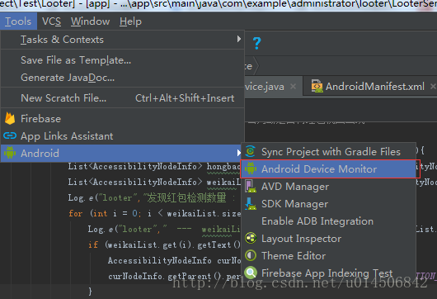This screenshot has height=299, width=437.
Task: Expand the Android submenu arrow
Action: pyautogui.click(x=238, y=153)
